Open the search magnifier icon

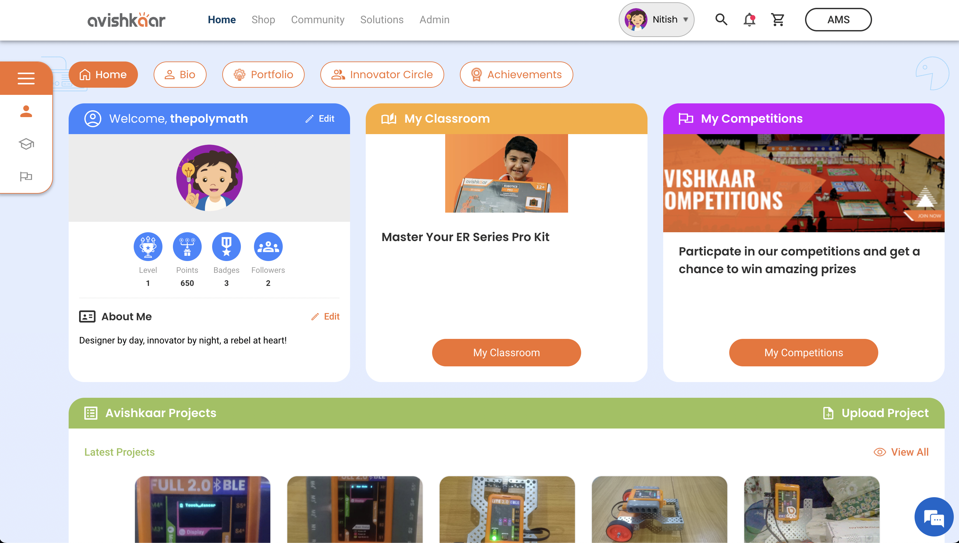(721, 19)
